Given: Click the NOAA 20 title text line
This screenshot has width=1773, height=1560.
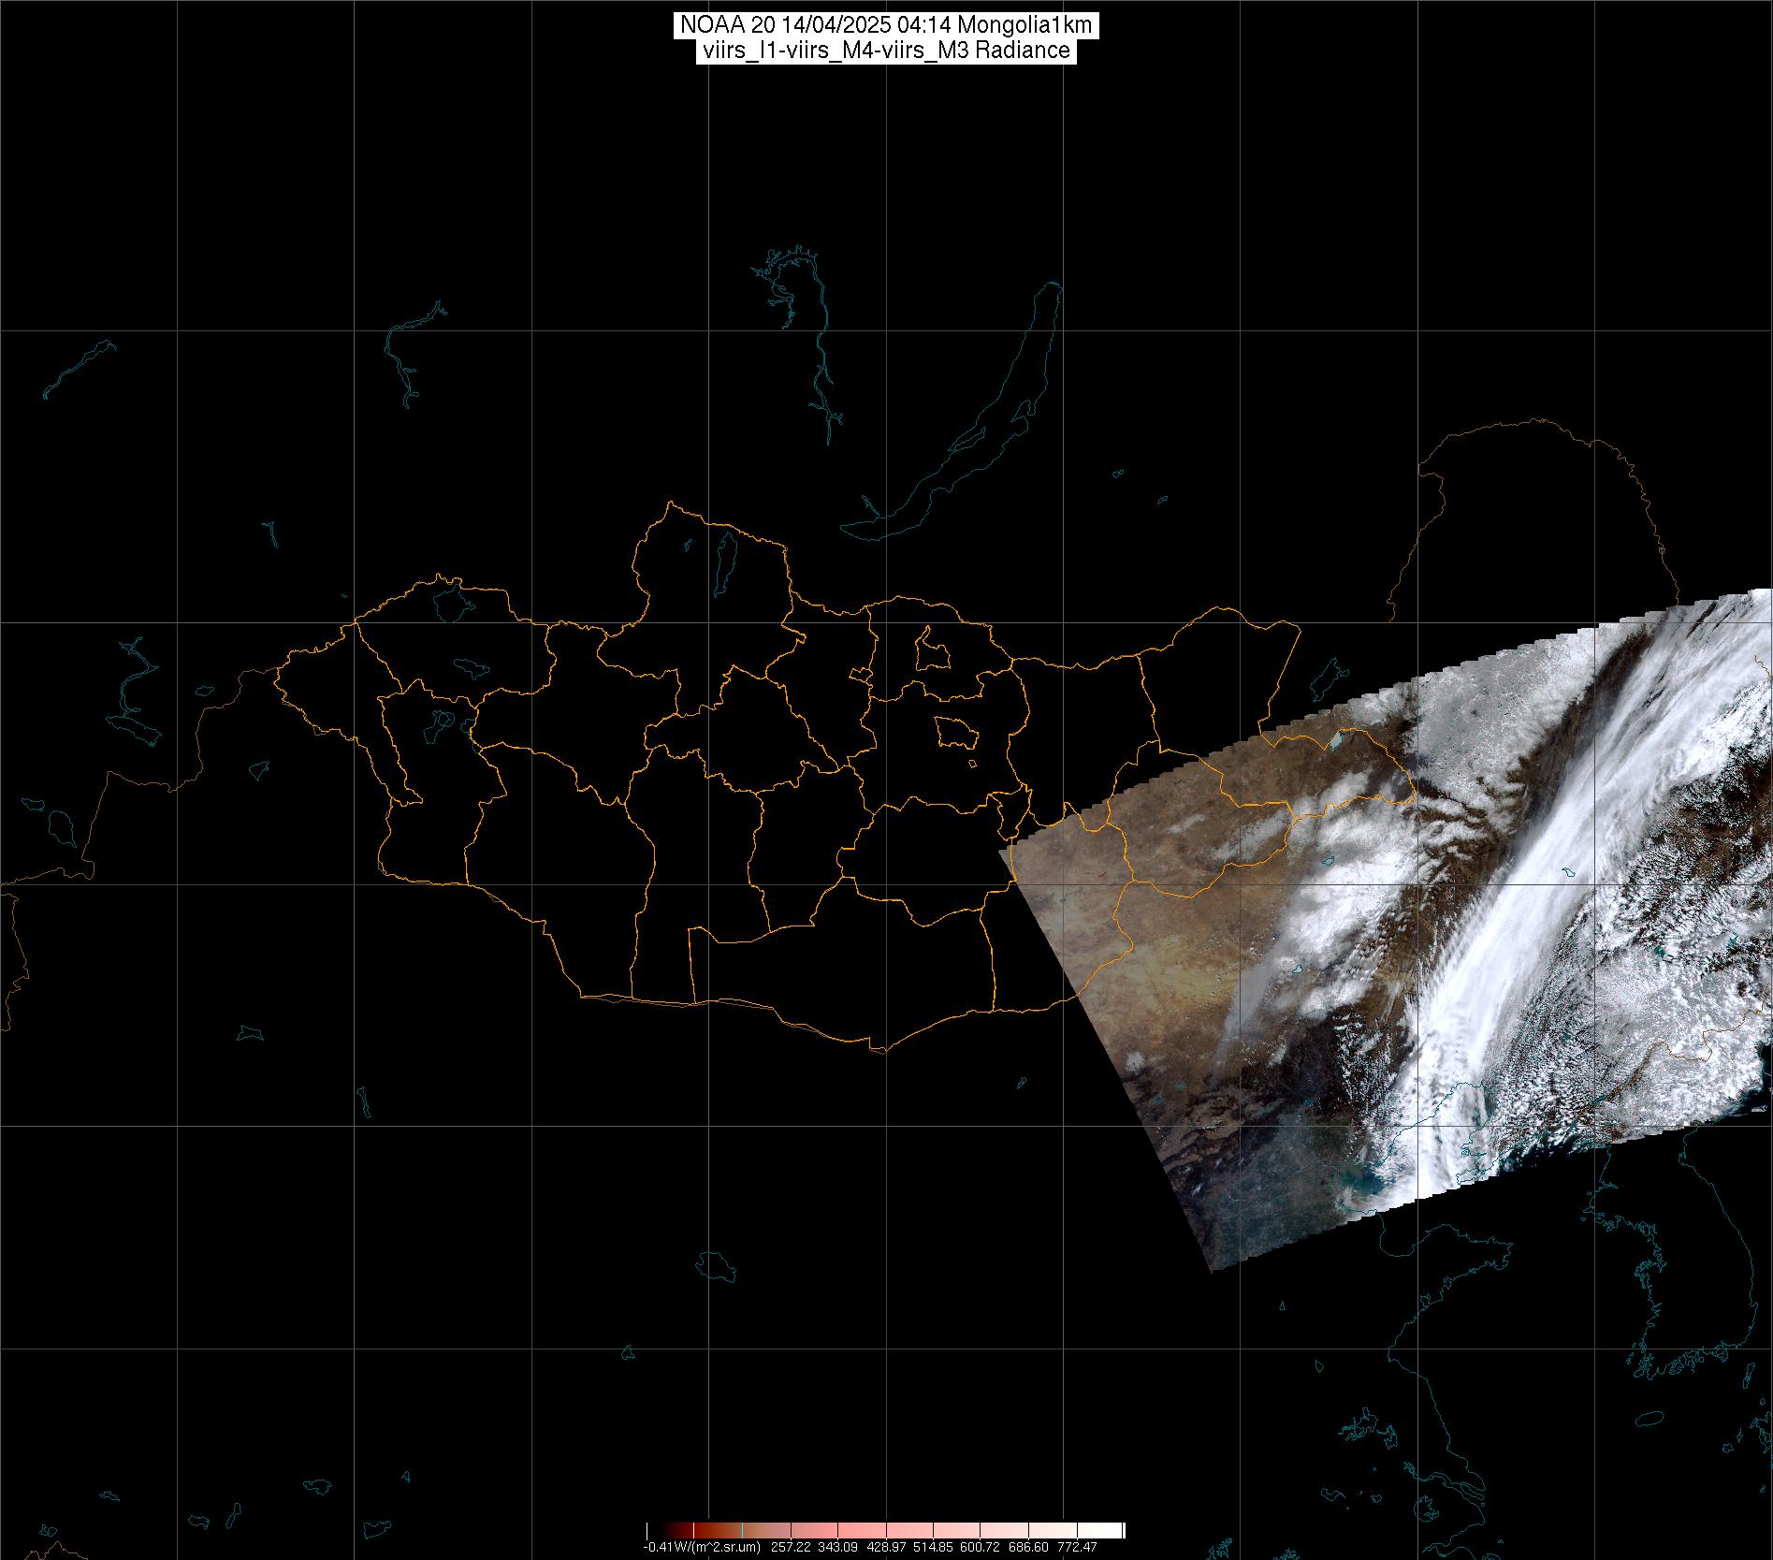Looking at the screenshot, I should [x=885, y=25].
